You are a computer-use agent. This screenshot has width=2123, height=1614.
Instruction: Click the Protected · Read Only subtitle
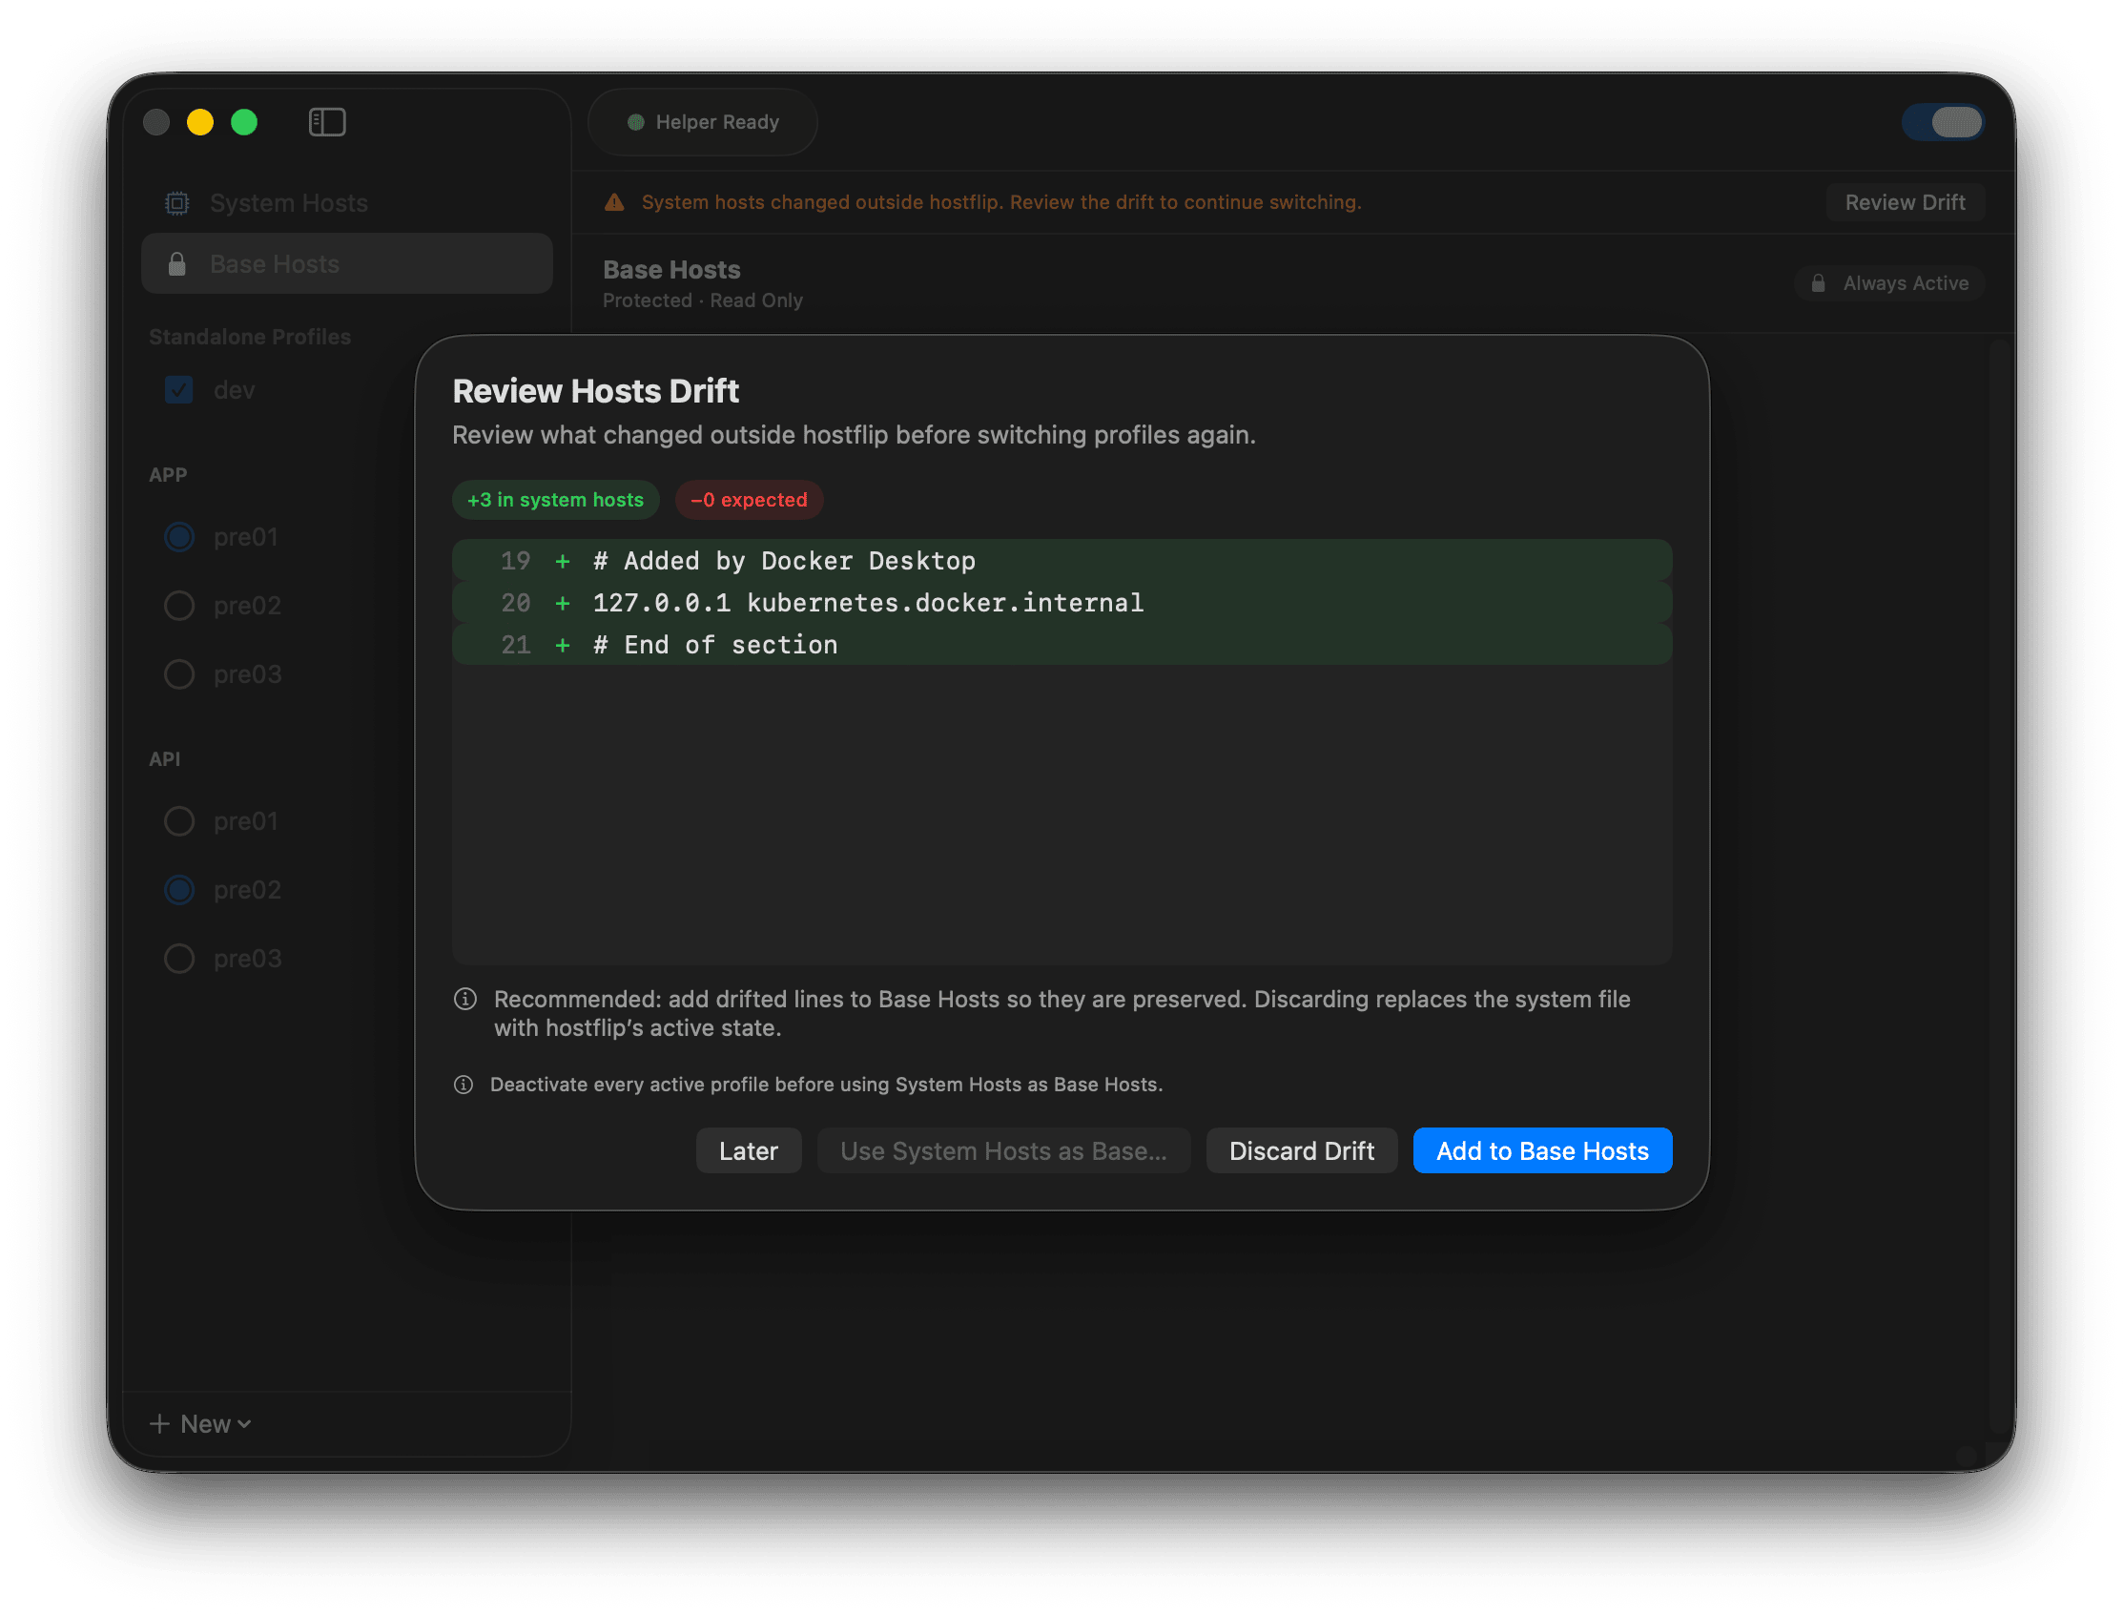coord(702,300)
